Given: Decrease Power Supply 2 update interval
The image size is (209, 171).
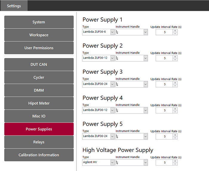Looking at the screenshot, I should [x=175, y=60].
